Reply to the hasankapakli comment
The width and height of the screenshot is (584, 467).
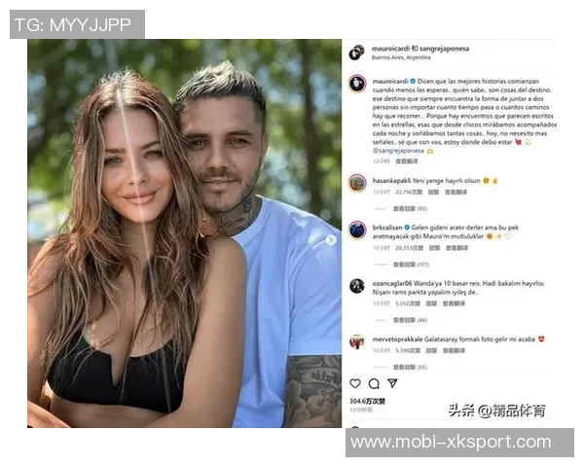pyautogui.click(x=433, y=193)
